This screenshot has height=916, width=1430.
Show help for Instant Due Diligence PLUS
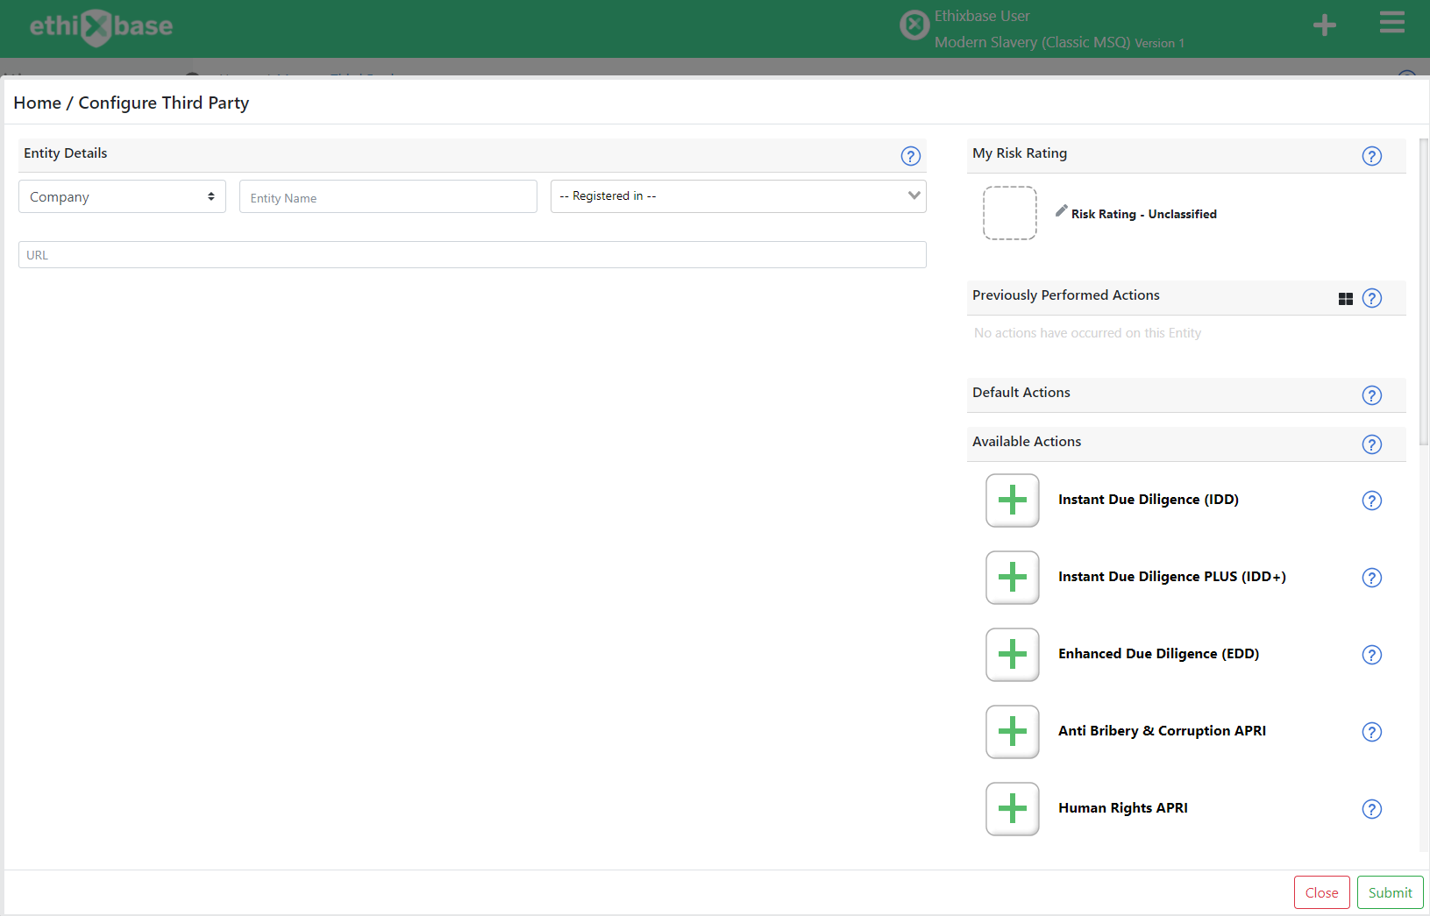pos(1371,578)
